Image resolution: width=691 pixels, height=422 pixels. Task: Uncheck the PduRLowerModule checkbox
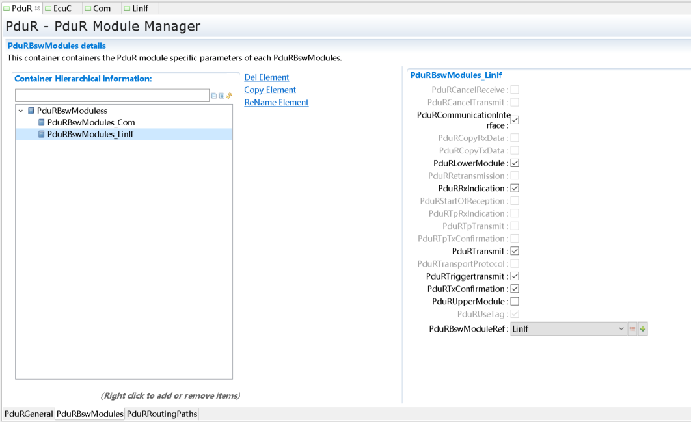[515, 163]
